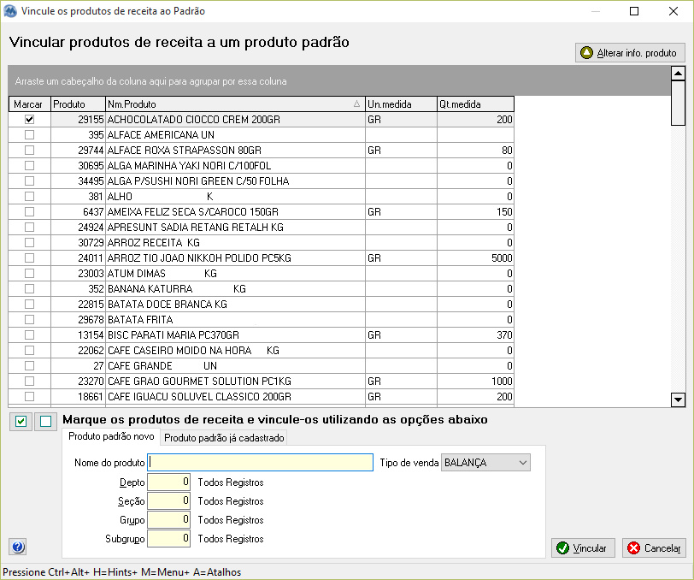Viewport: 694px width, 580px height.
Task: Click the uncheck-all products icon
Action: coord(45,422)
